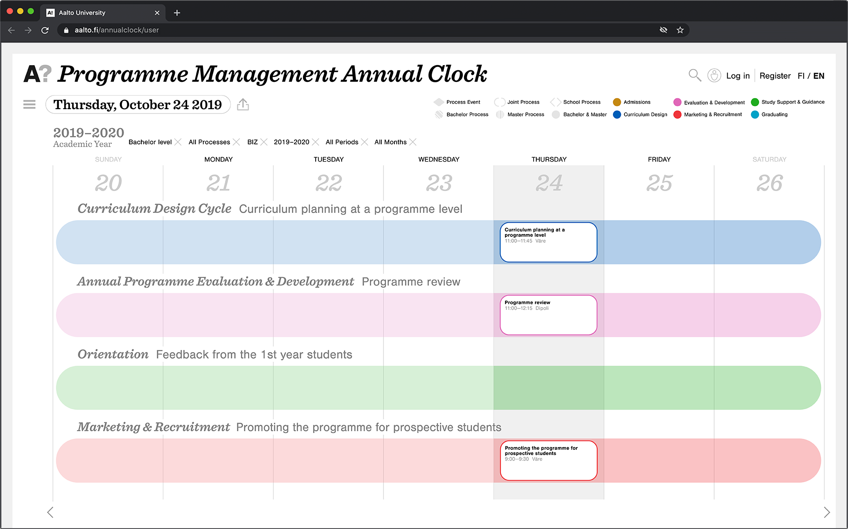Image resolution: width=848 pixels, height=529 pixels.
Task: Open the Programme review event card
Action: pos(548,315)
